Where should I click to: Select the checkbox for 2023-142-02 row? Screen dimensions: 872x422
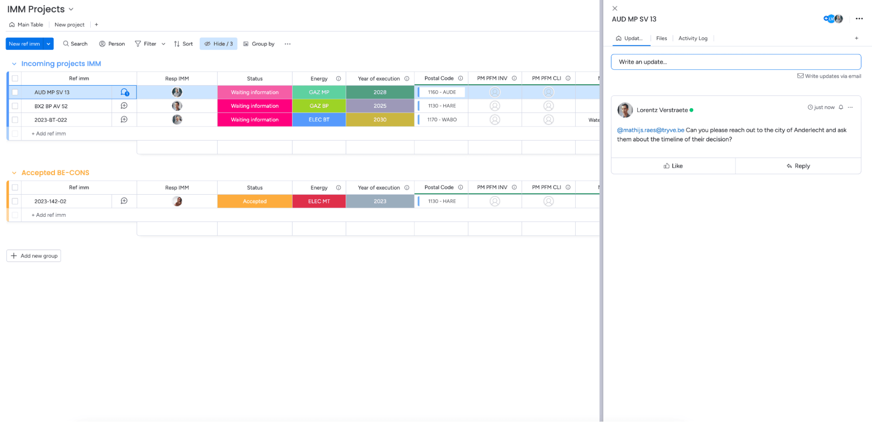15,201
